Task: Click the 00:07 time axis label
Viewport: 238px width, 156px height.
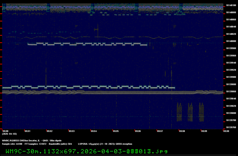Action: pos(160,131)
